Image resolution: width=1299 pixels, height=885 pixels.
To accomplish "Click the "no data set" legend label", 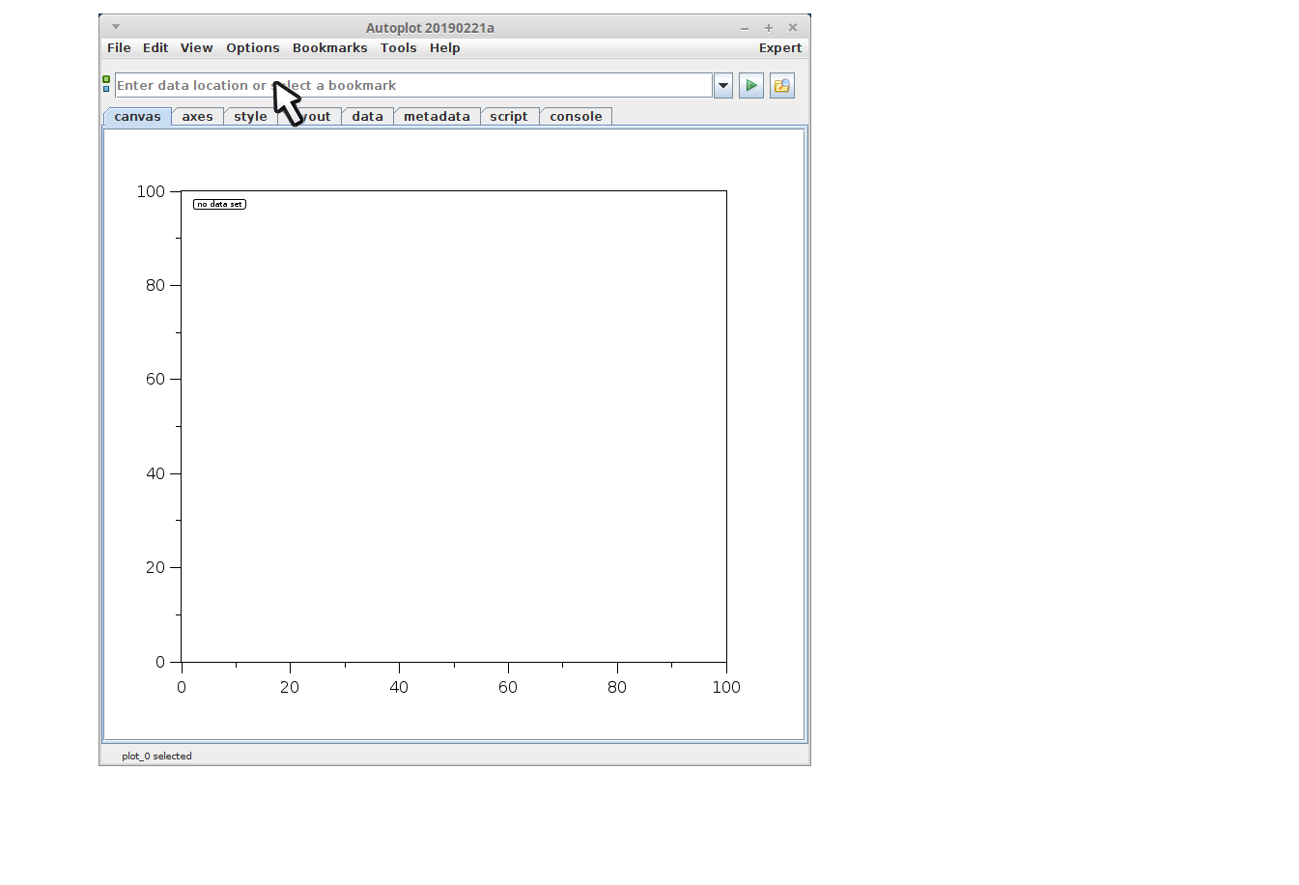I will tap(219, 205).
